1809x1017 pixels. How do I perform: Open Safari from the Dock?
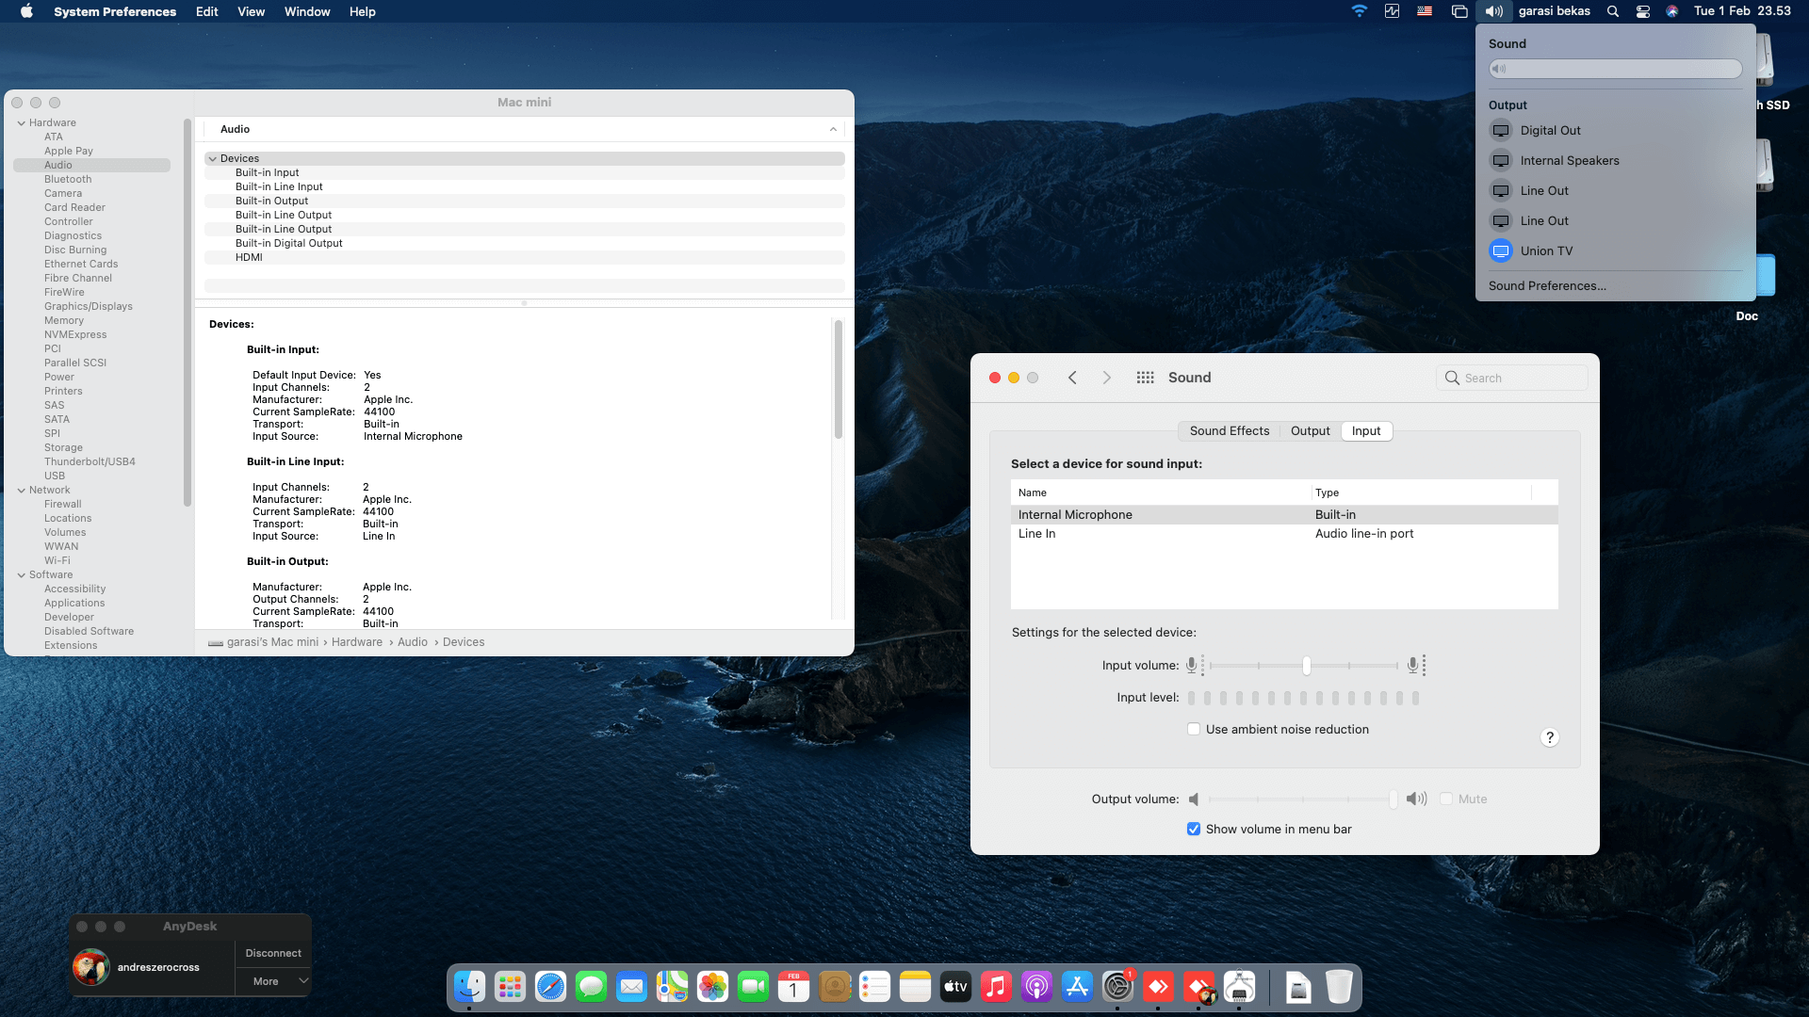pos(550,987)
